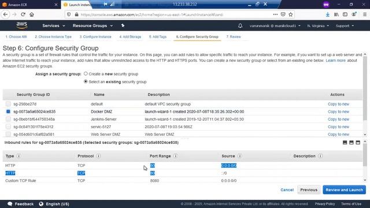This screenshot has width=370, height=208.
Task: Open the Firefox Downloads panel
Action: (x=328, y=14)
